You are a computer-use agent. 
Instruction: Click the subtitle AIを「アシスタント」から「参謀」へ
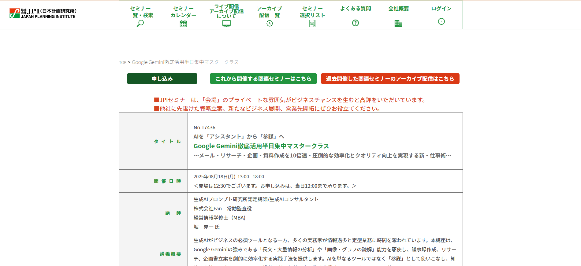[239, 137]
